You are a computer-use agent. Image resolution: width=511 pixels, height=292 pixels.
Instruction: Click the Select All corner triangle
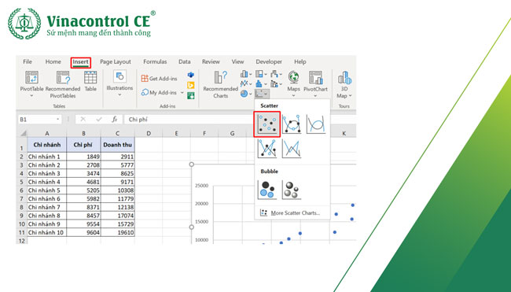pyautogui.click(x=23, y=133)
